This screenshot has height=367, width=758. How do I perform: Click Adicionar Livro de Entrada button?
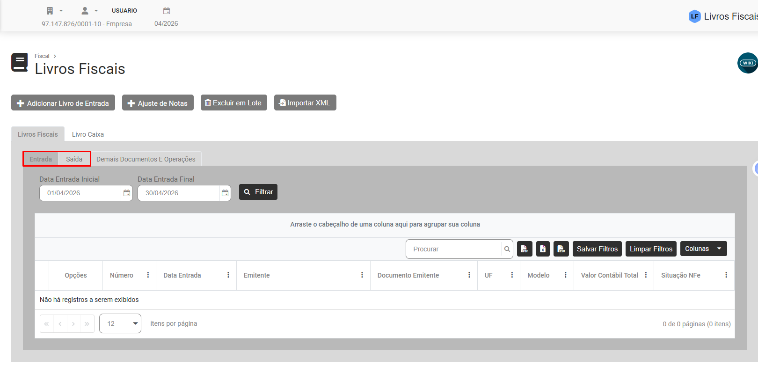63,103
